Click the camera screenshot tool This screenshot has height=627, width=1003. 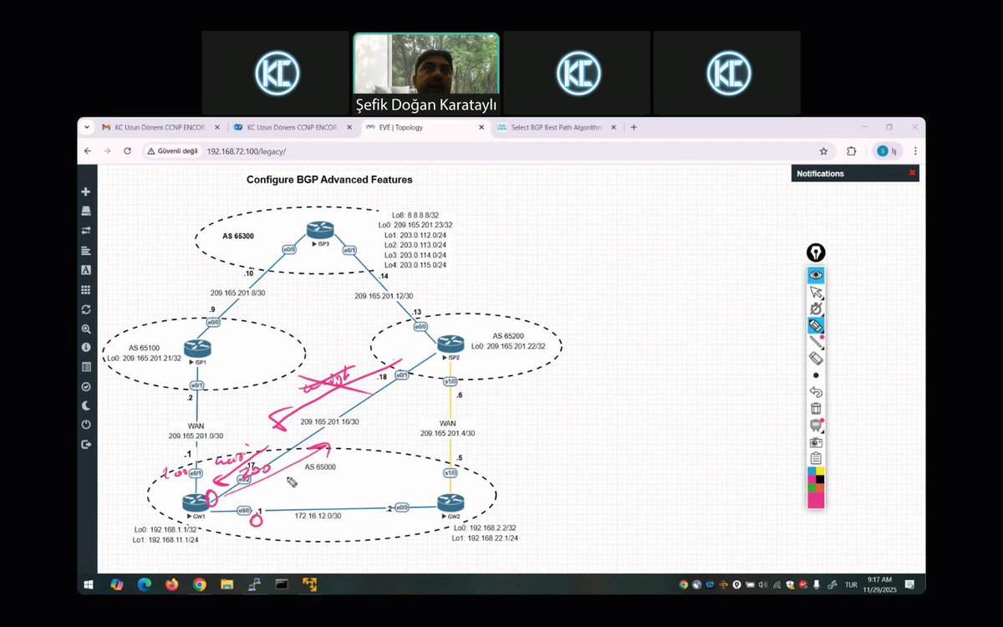pyautogui.click(x=816, y=441)
